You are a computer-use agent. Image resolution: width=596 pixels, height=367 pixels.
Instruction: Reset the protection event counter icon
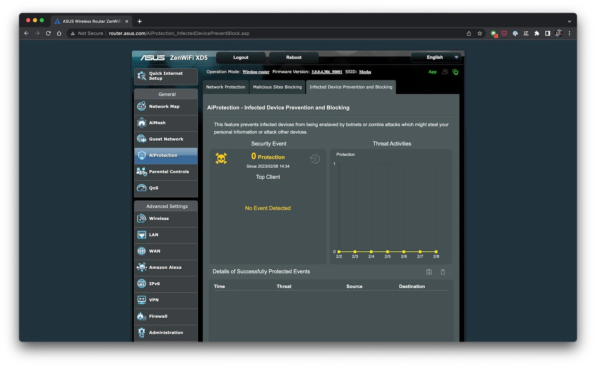[315, 159]
